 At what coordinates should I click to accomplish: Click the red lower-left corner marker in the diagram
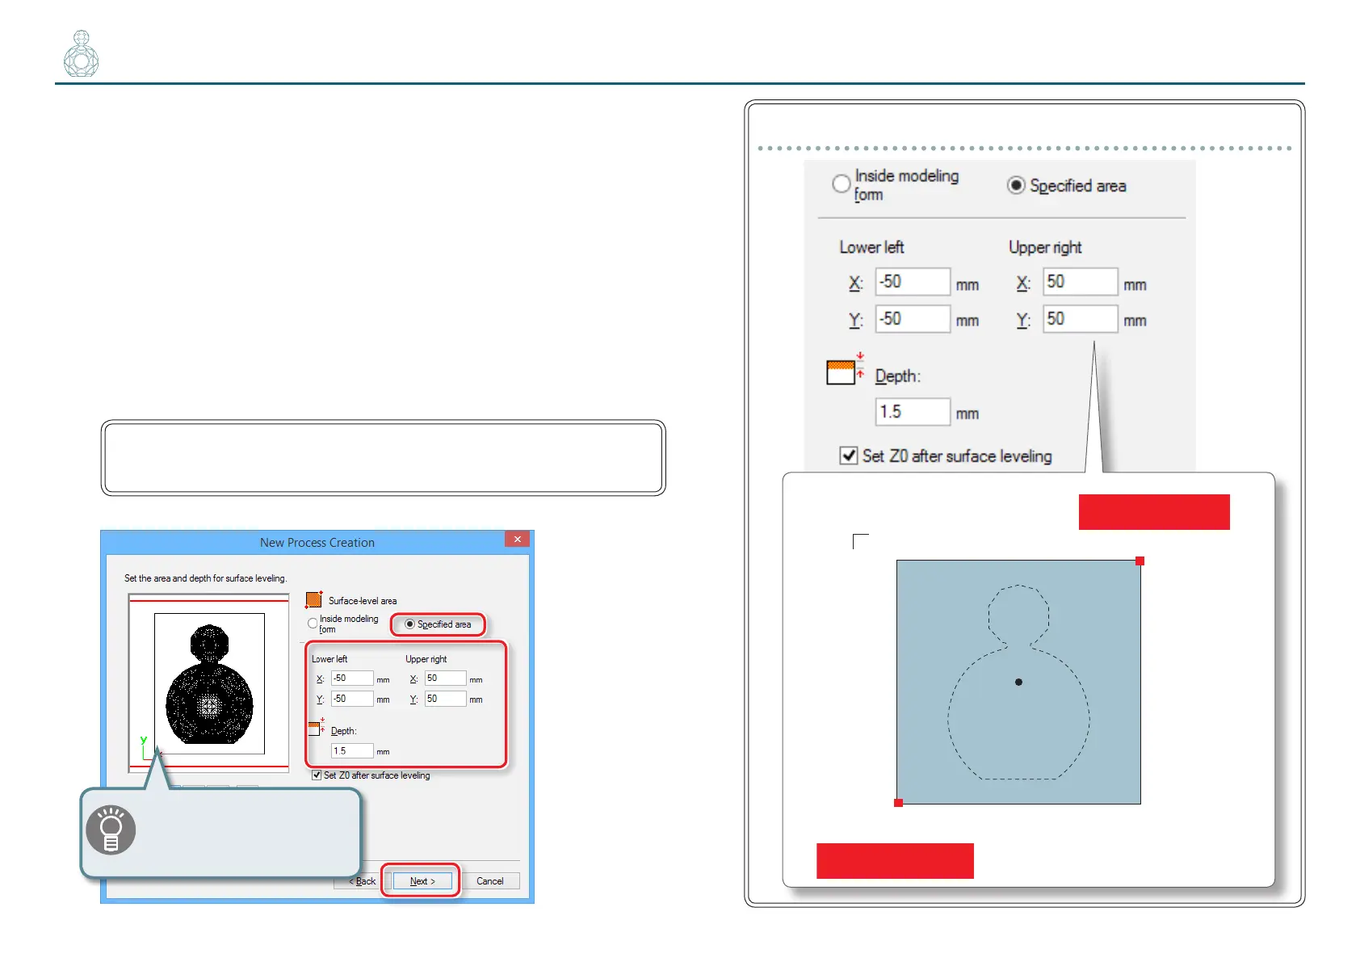[898, 802]
